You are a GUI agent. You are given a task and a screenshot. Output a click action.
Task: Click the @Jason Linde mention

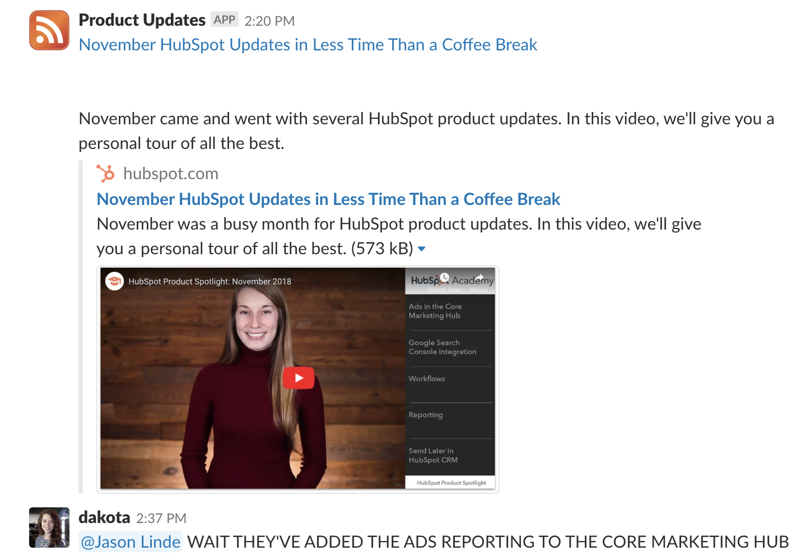131,542
